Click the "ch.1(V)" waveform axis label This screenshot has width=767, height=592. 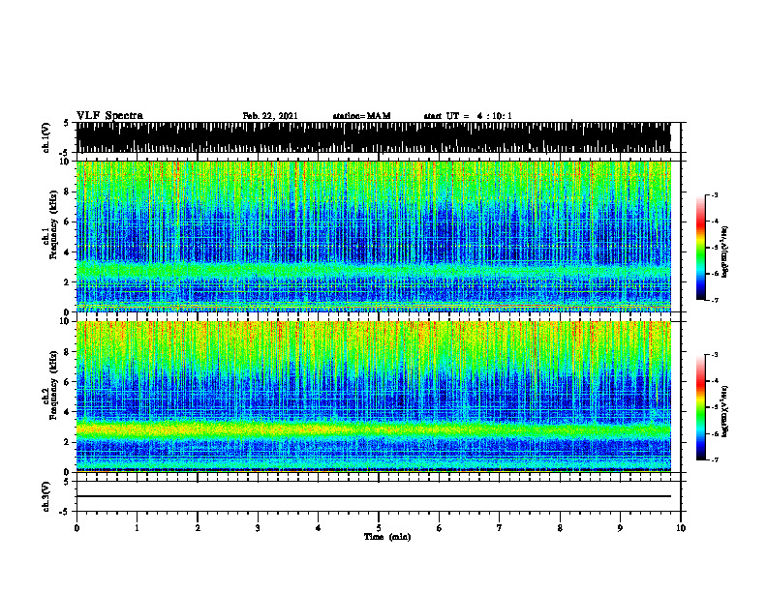[x=46, y=137]
